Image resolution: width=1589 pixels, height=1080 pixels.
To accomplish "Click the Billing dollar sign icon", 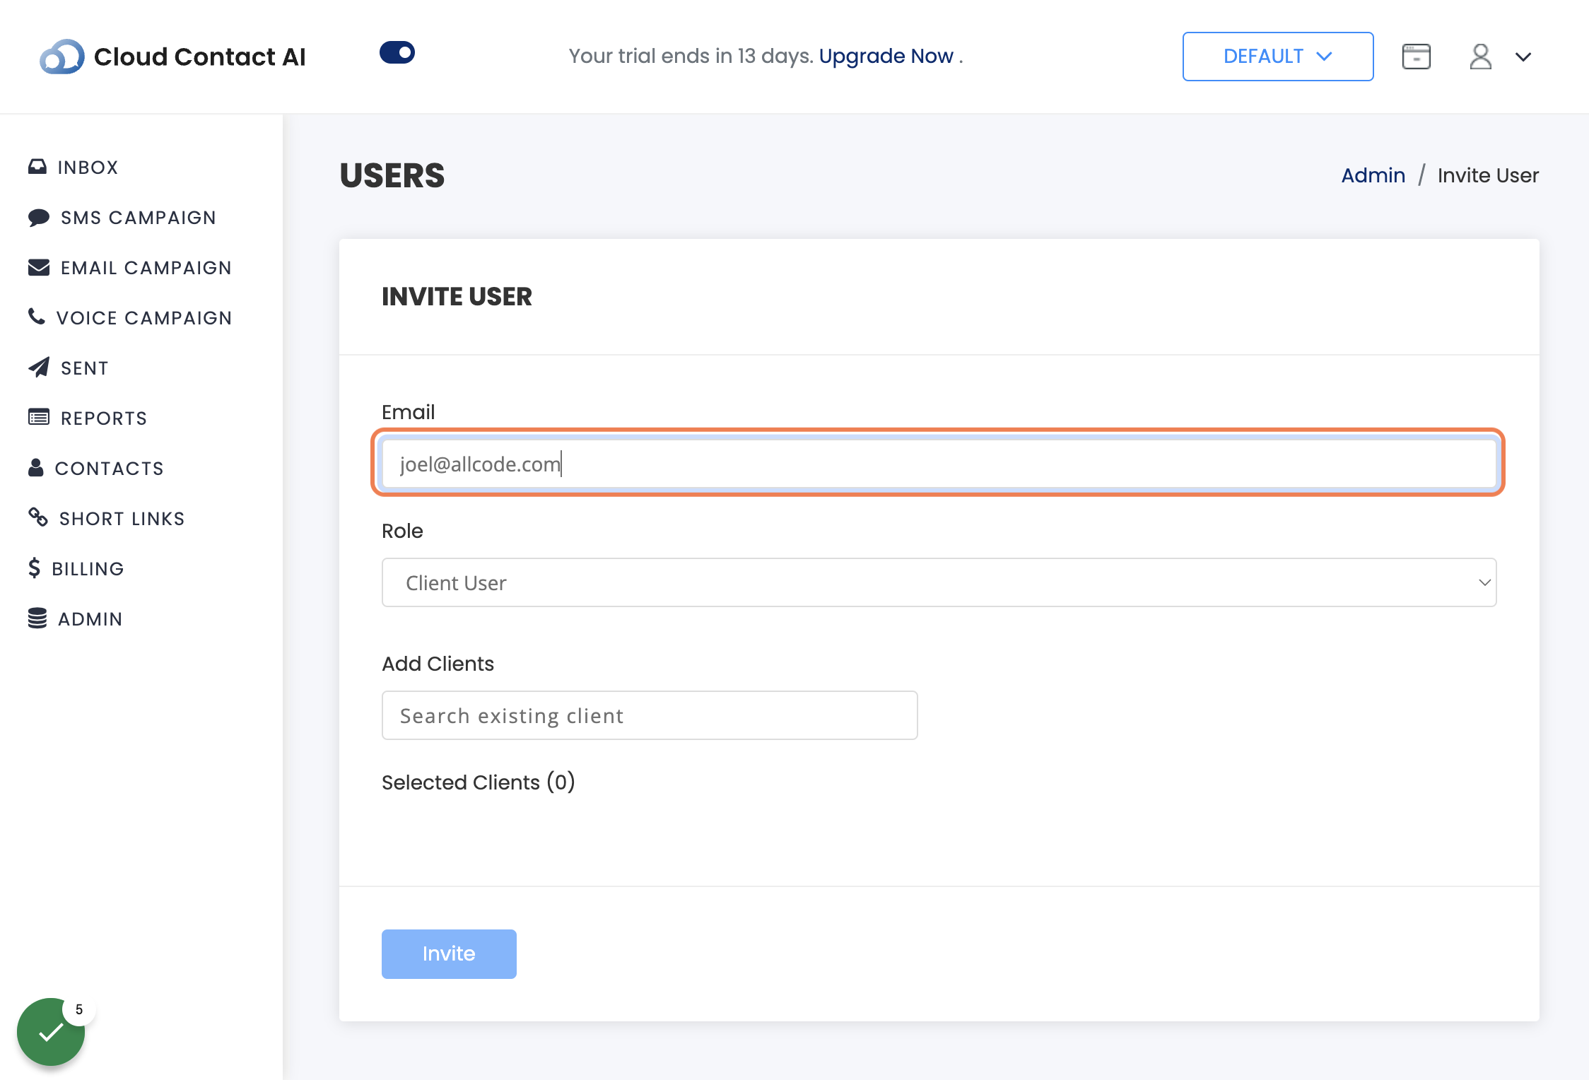I will pos(35,568).
